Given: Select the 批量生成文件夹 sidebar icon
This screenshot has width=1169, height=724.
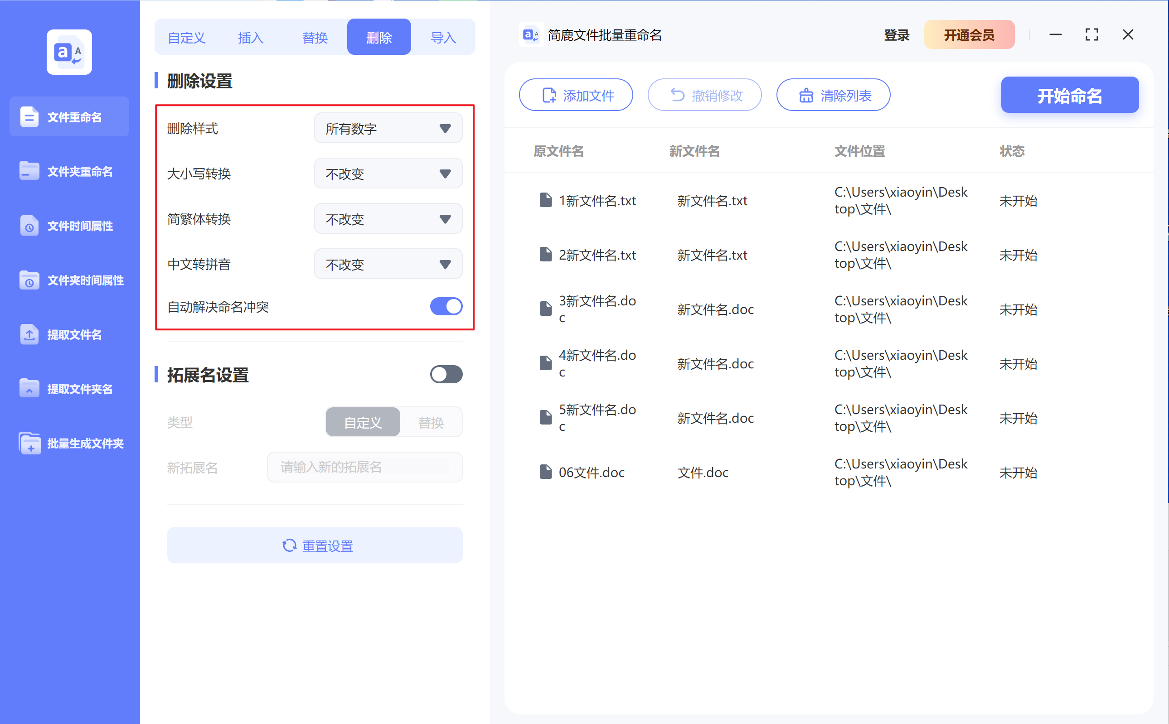Looking at the screenshot, I should tap(69, 444).
